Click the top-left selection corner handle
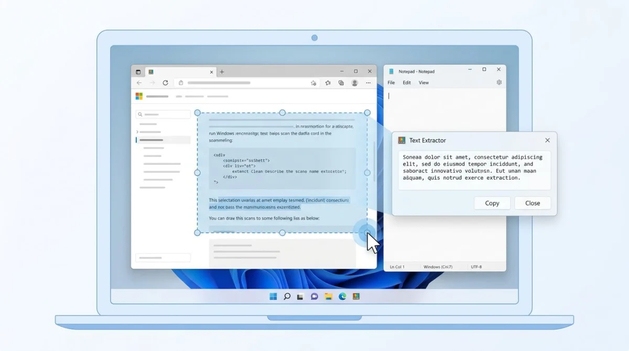This screenshot has height=351, width=629. pyautogui.click(x=198, y=113)
